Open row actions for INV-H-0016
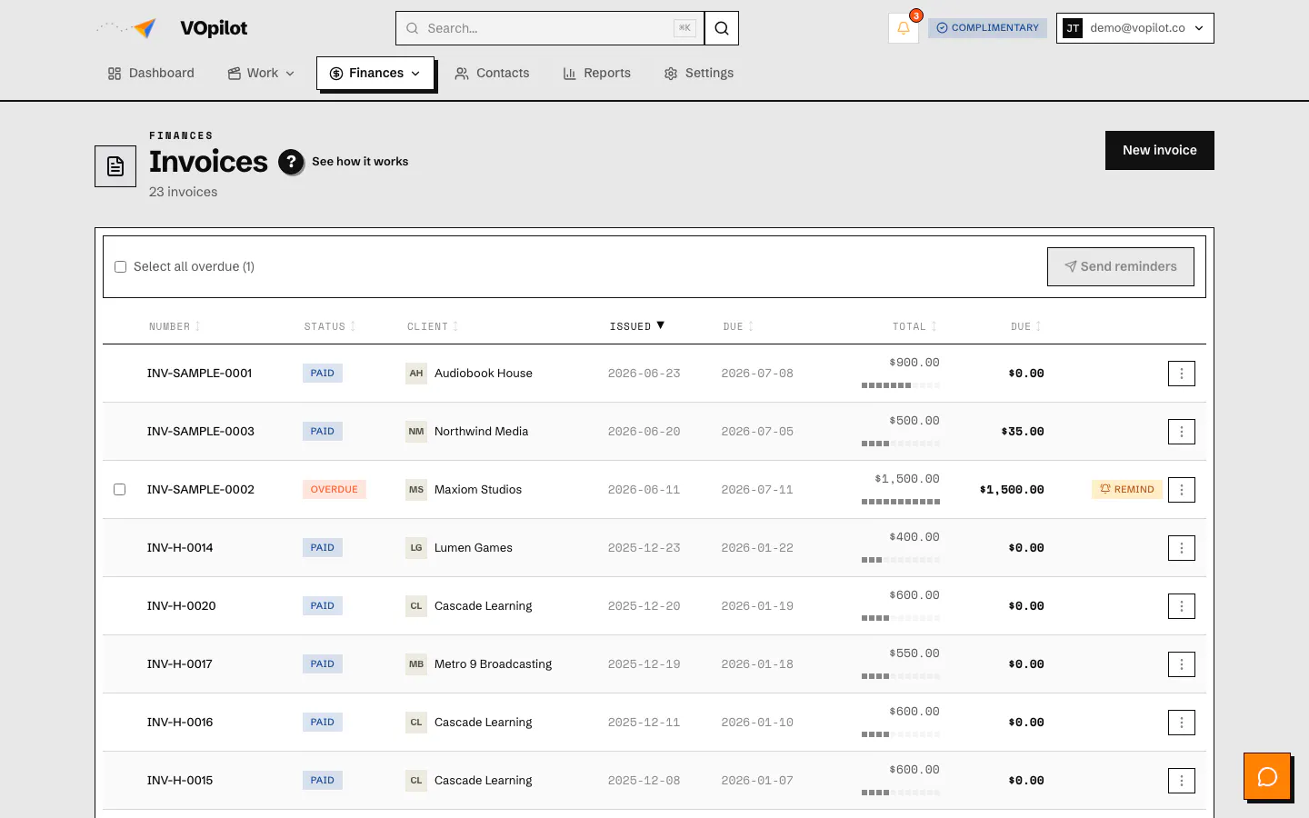 (1182, 723)
